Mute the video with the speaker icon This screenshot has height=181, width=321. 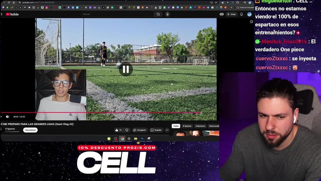[8, 117]
